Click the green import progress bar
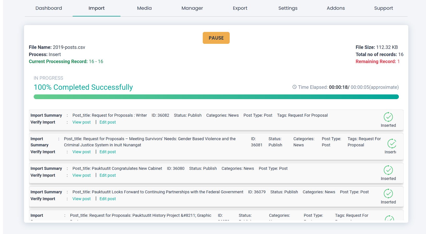426x234 pixels. pos(216,97)
